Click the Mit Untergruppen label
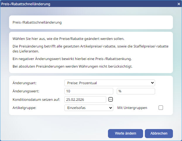The height and width of the screenshot is (141, 182). [132, 108]
